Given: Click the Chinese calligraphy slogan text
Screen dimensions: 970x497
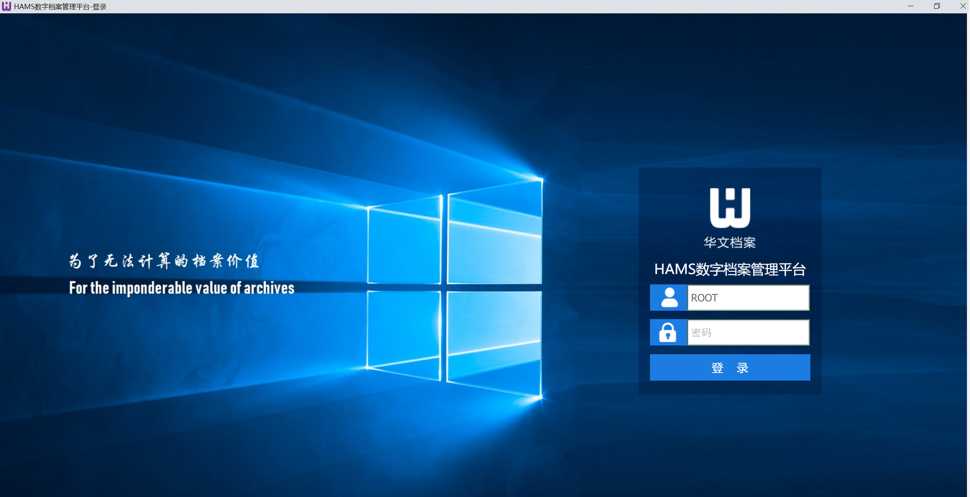Looking at the screenshot, I should tap(164, 261).
